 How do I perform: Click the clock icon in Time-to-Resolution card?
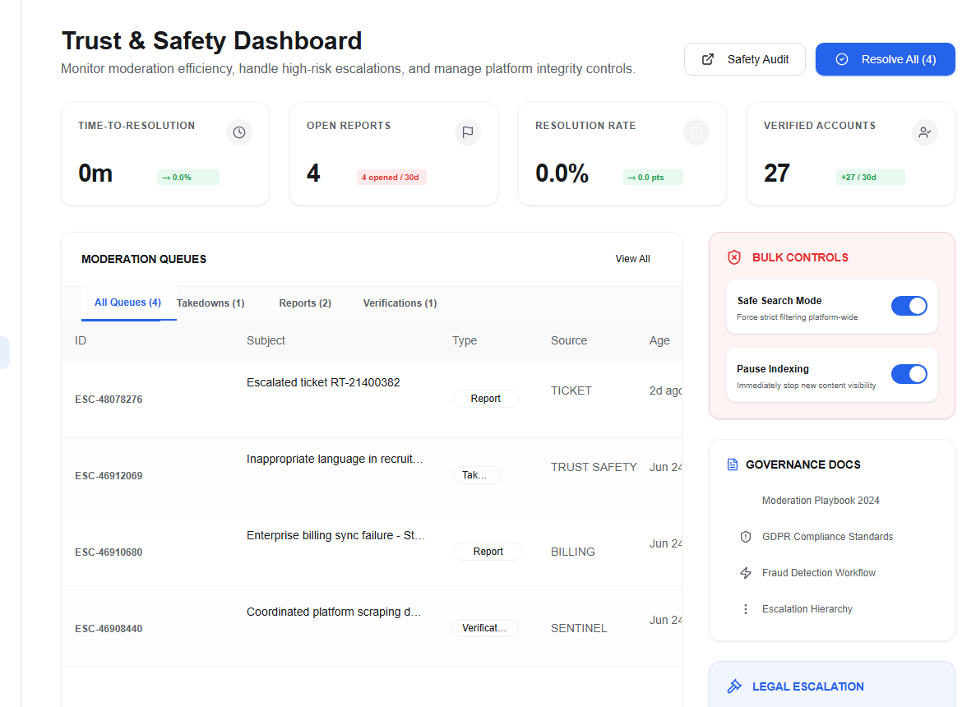239,132
